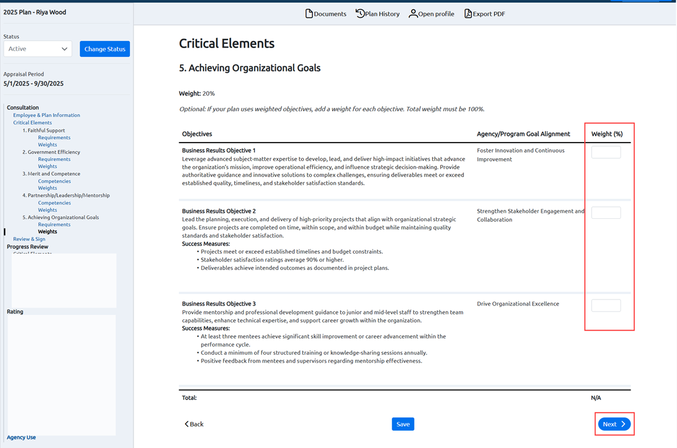Click the Business Results Objective 1 title

click(x=218, y=150)
